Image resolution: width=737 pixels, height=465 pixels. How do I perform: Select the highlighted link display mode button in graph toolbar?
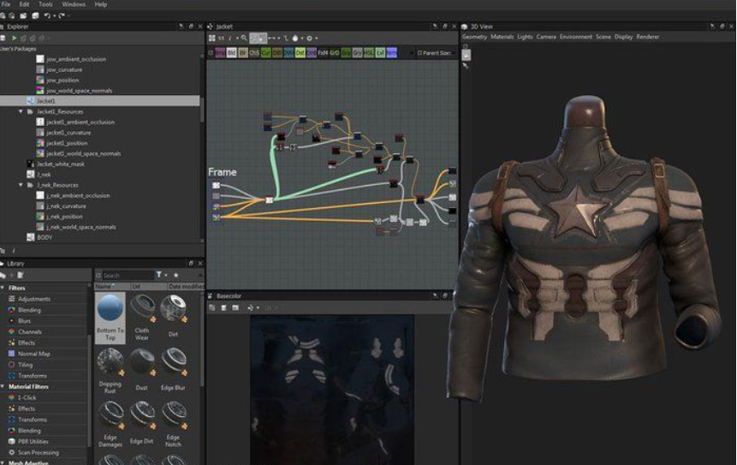coord(258,38)
